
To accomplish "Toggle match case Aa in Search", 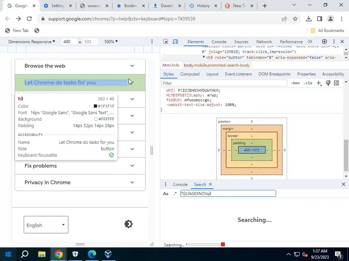I will click(166, 193).
